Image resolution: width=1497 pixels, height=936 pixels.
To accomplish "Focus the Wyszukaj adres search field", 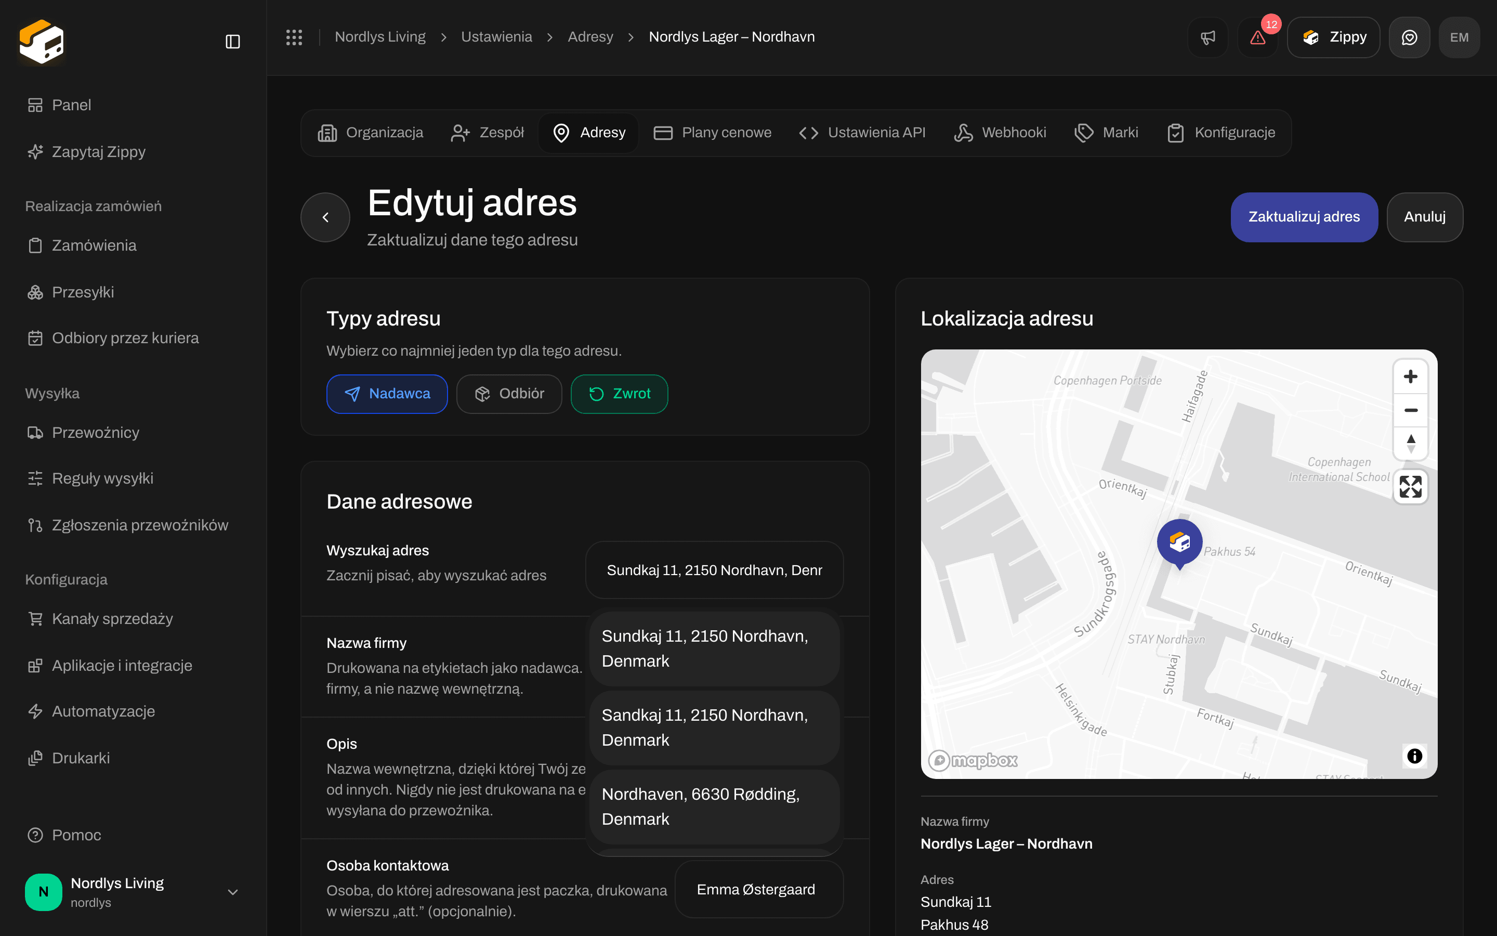I will point(715,570).
